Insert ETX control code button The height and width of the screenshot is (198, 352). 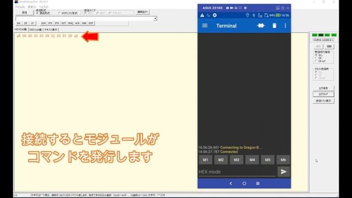57,23
